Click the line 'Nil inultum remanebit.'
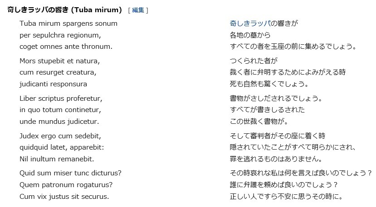Viewport: 376px width, 207px height. click(x=57, y=159)
